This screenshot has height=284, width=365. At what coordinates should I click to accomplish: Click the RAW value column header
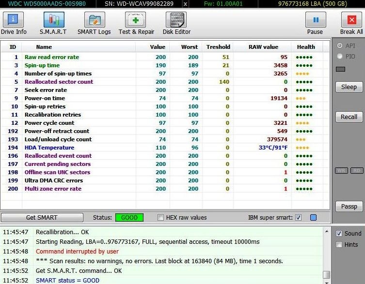262,47
